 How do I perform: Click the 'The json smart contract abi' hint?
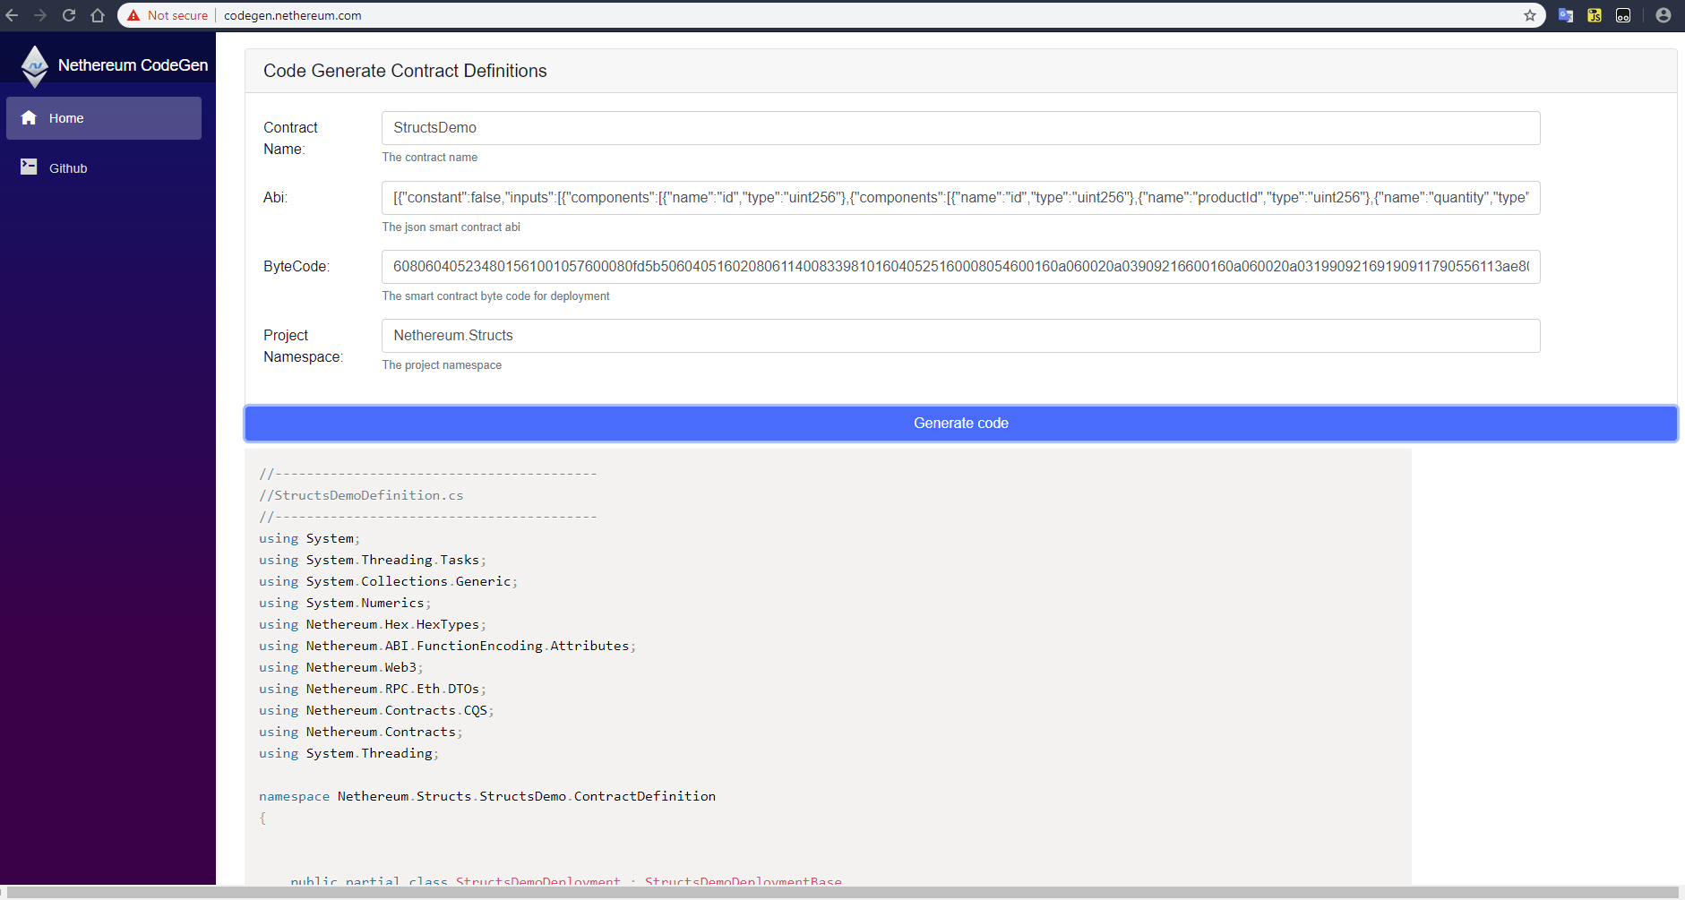[451, 227]
